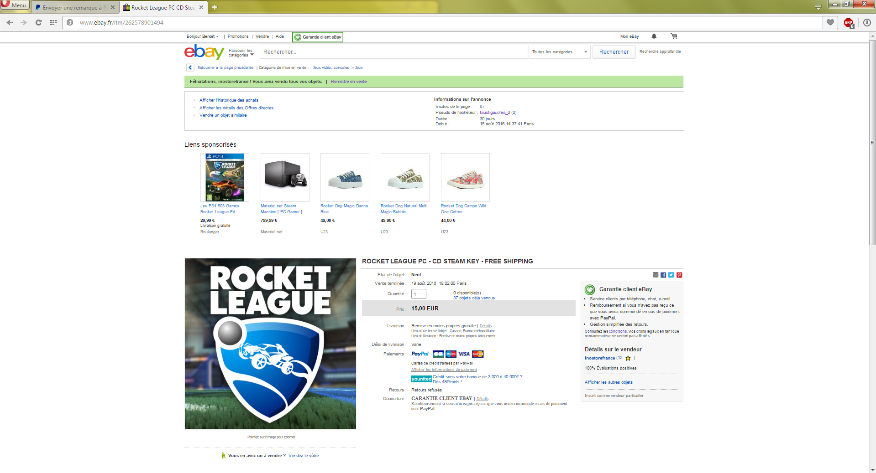Screen dimensions: 876x473
Task: Click Retourner à la page précédente
Action: pos(226,67)
